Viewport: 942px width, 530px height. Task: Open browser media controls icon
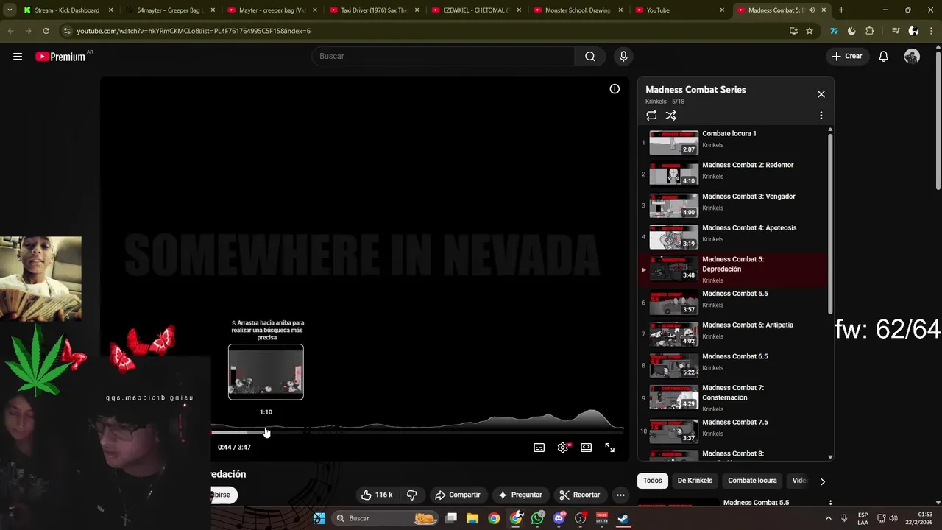coord(896,31)
